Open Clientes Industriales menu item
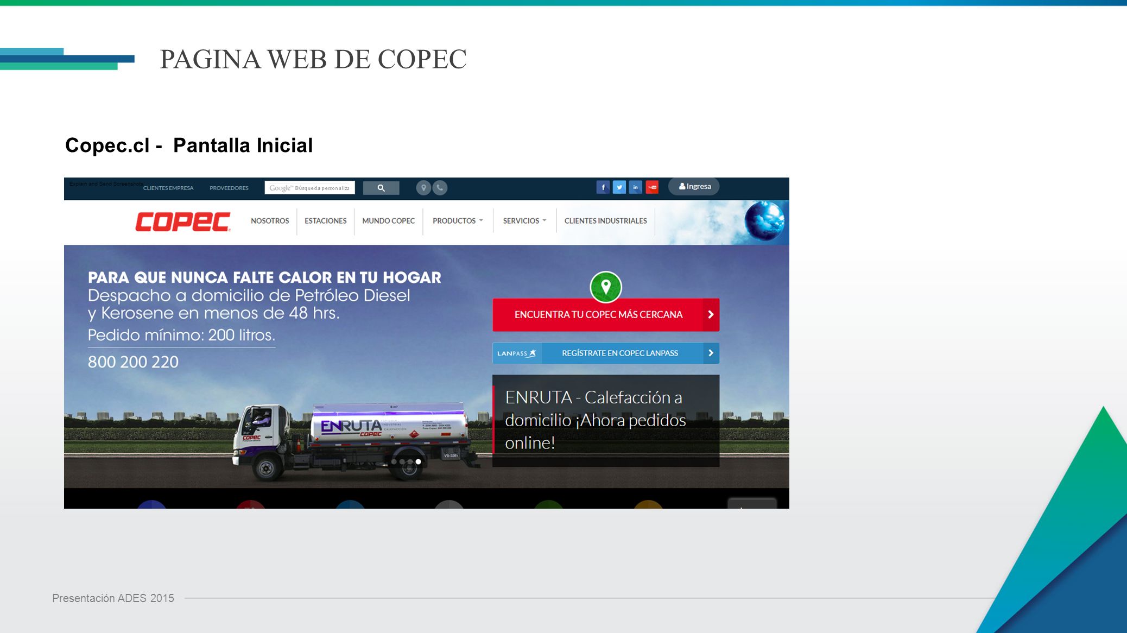This screenshot has height=633, width=1127. (605, 221)
